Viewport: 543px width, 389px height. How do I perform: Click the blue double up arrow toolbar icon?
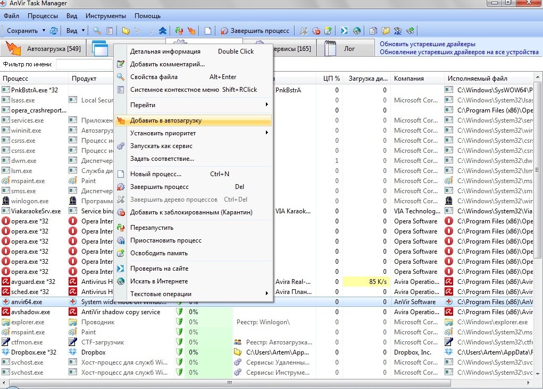point(163,31)
